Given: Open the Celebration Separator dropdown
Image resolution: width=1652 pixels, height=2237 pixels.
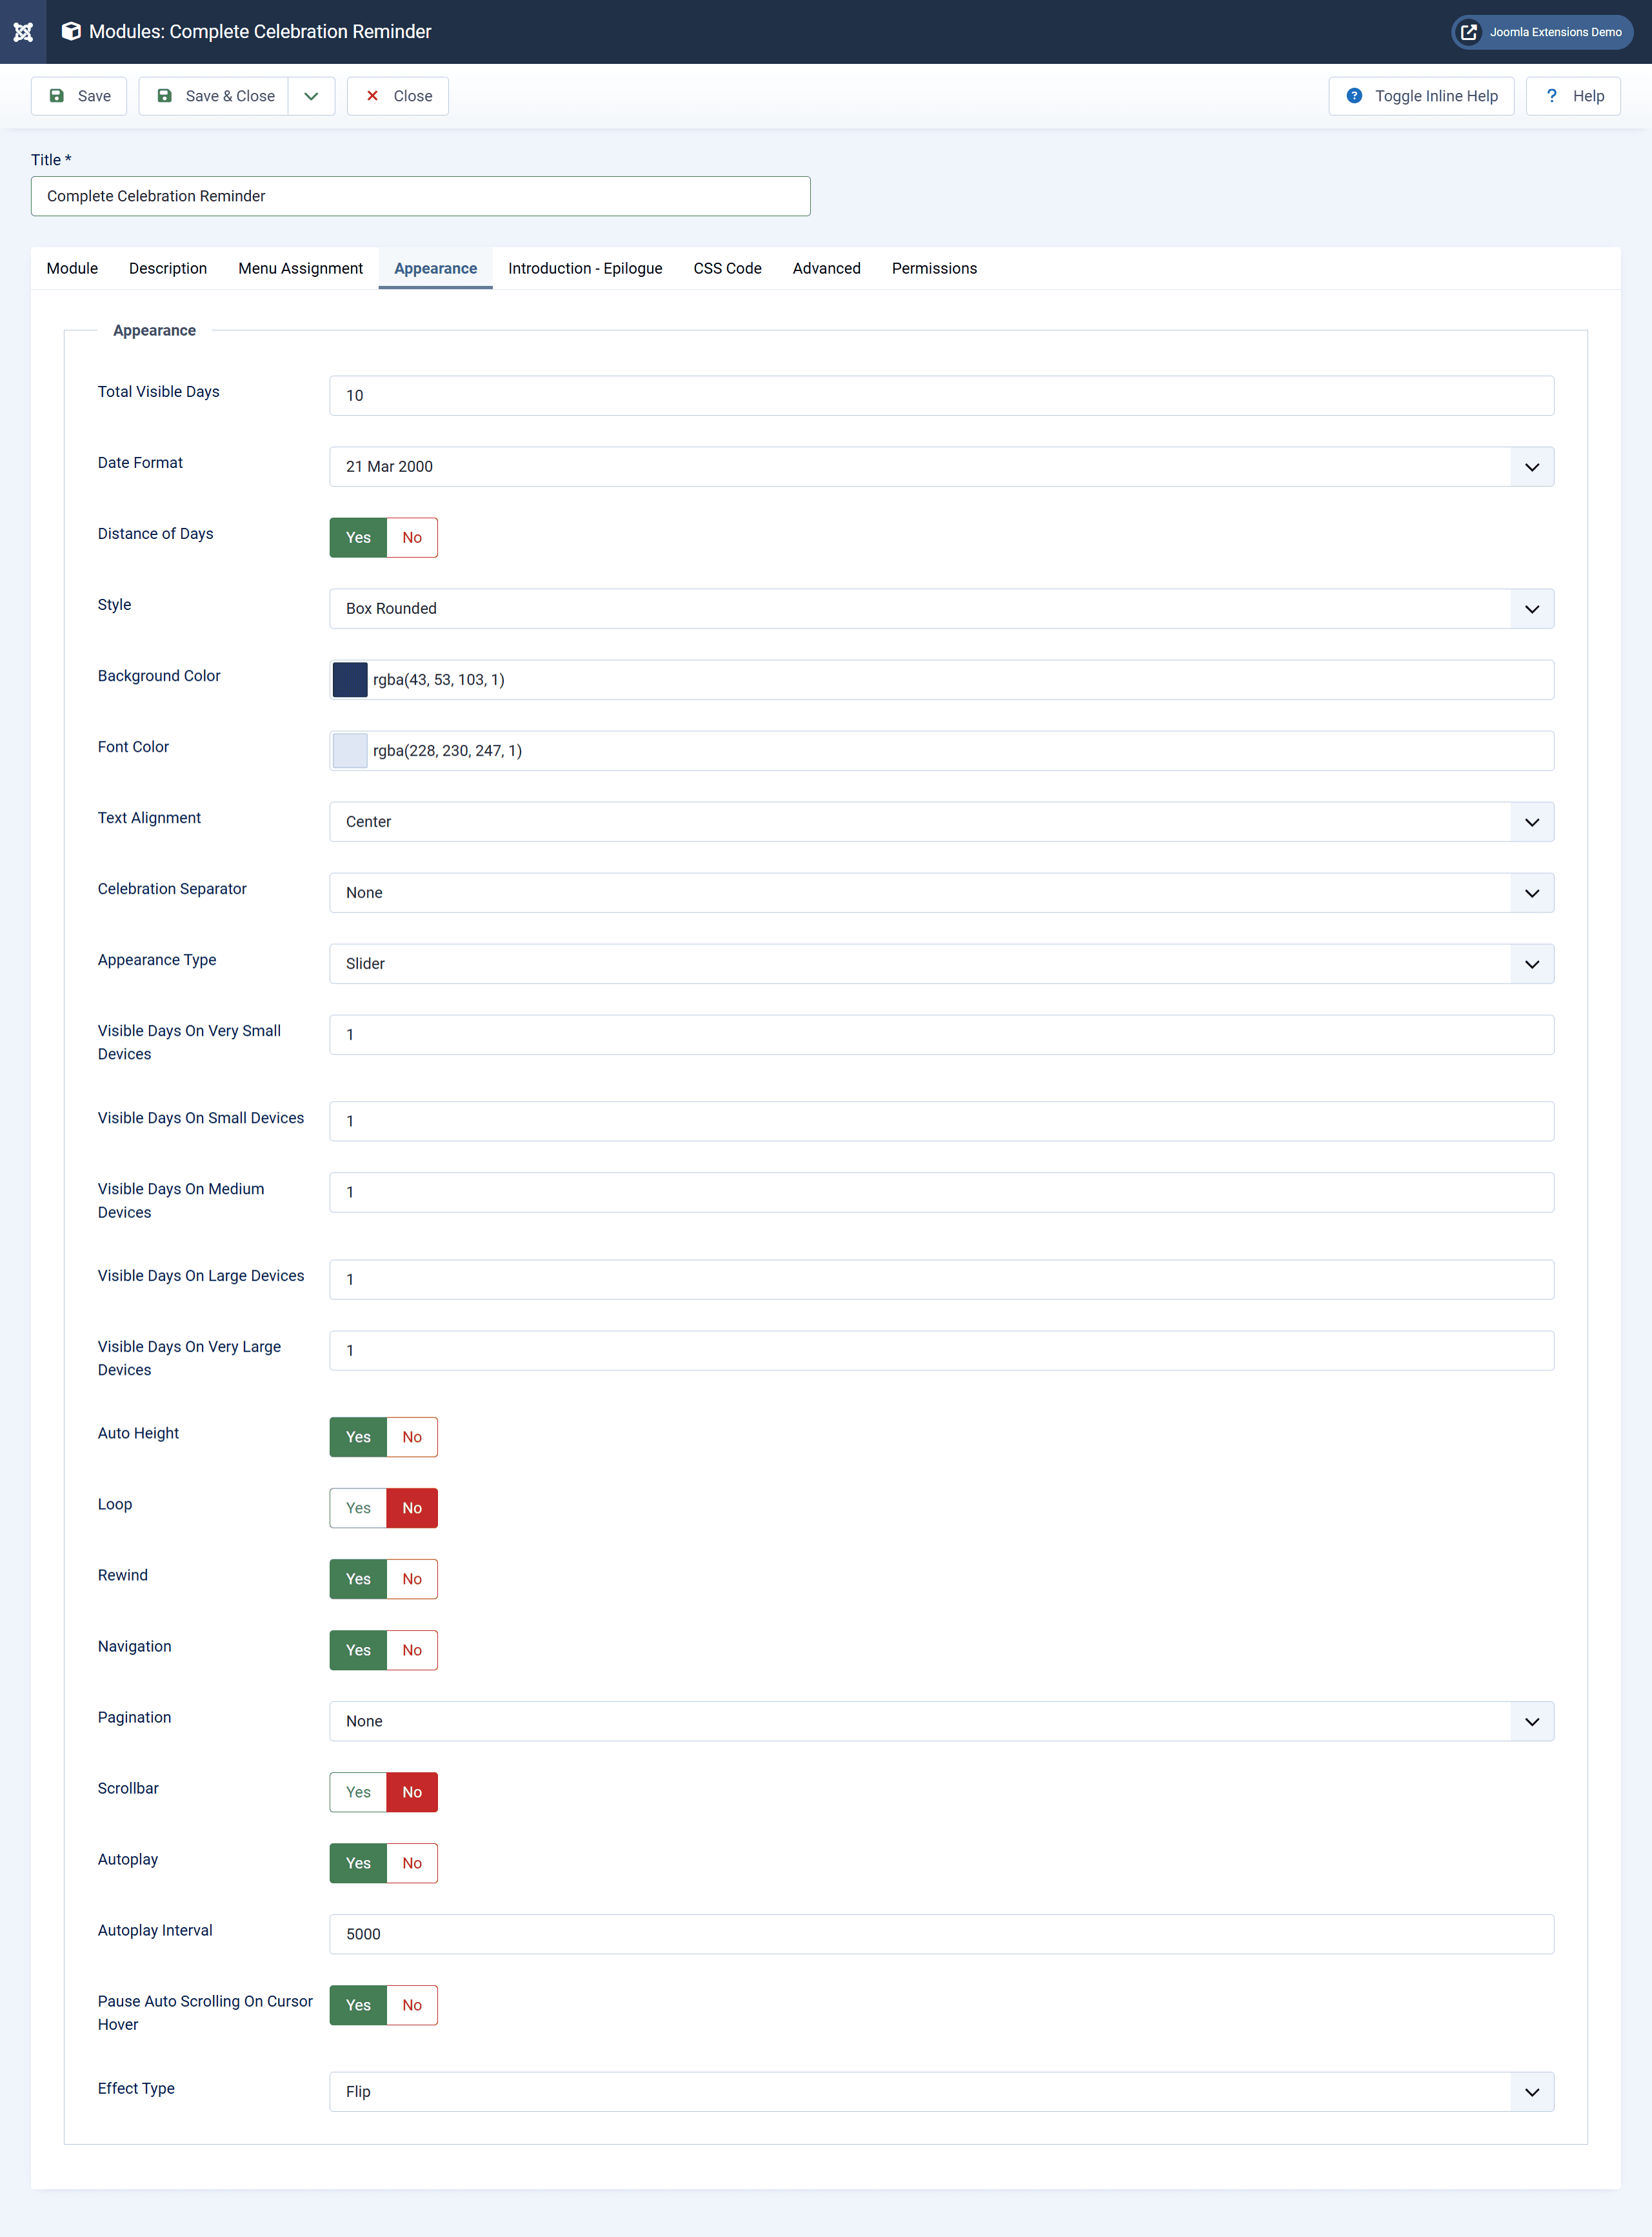Looking at the screenshot, I should [941, 893].
